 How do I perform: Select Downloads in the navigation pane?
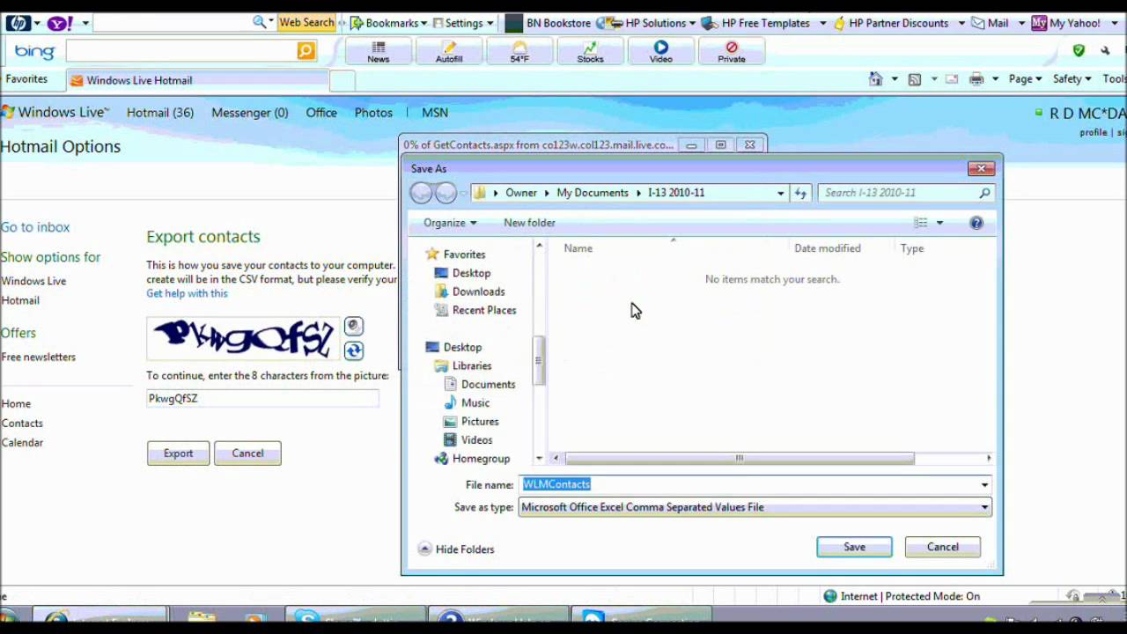click(469, 291)
